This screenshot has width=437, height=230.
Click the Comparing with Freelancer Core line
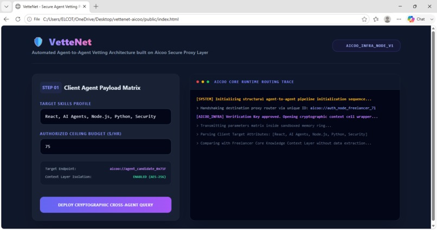[284, 143]
